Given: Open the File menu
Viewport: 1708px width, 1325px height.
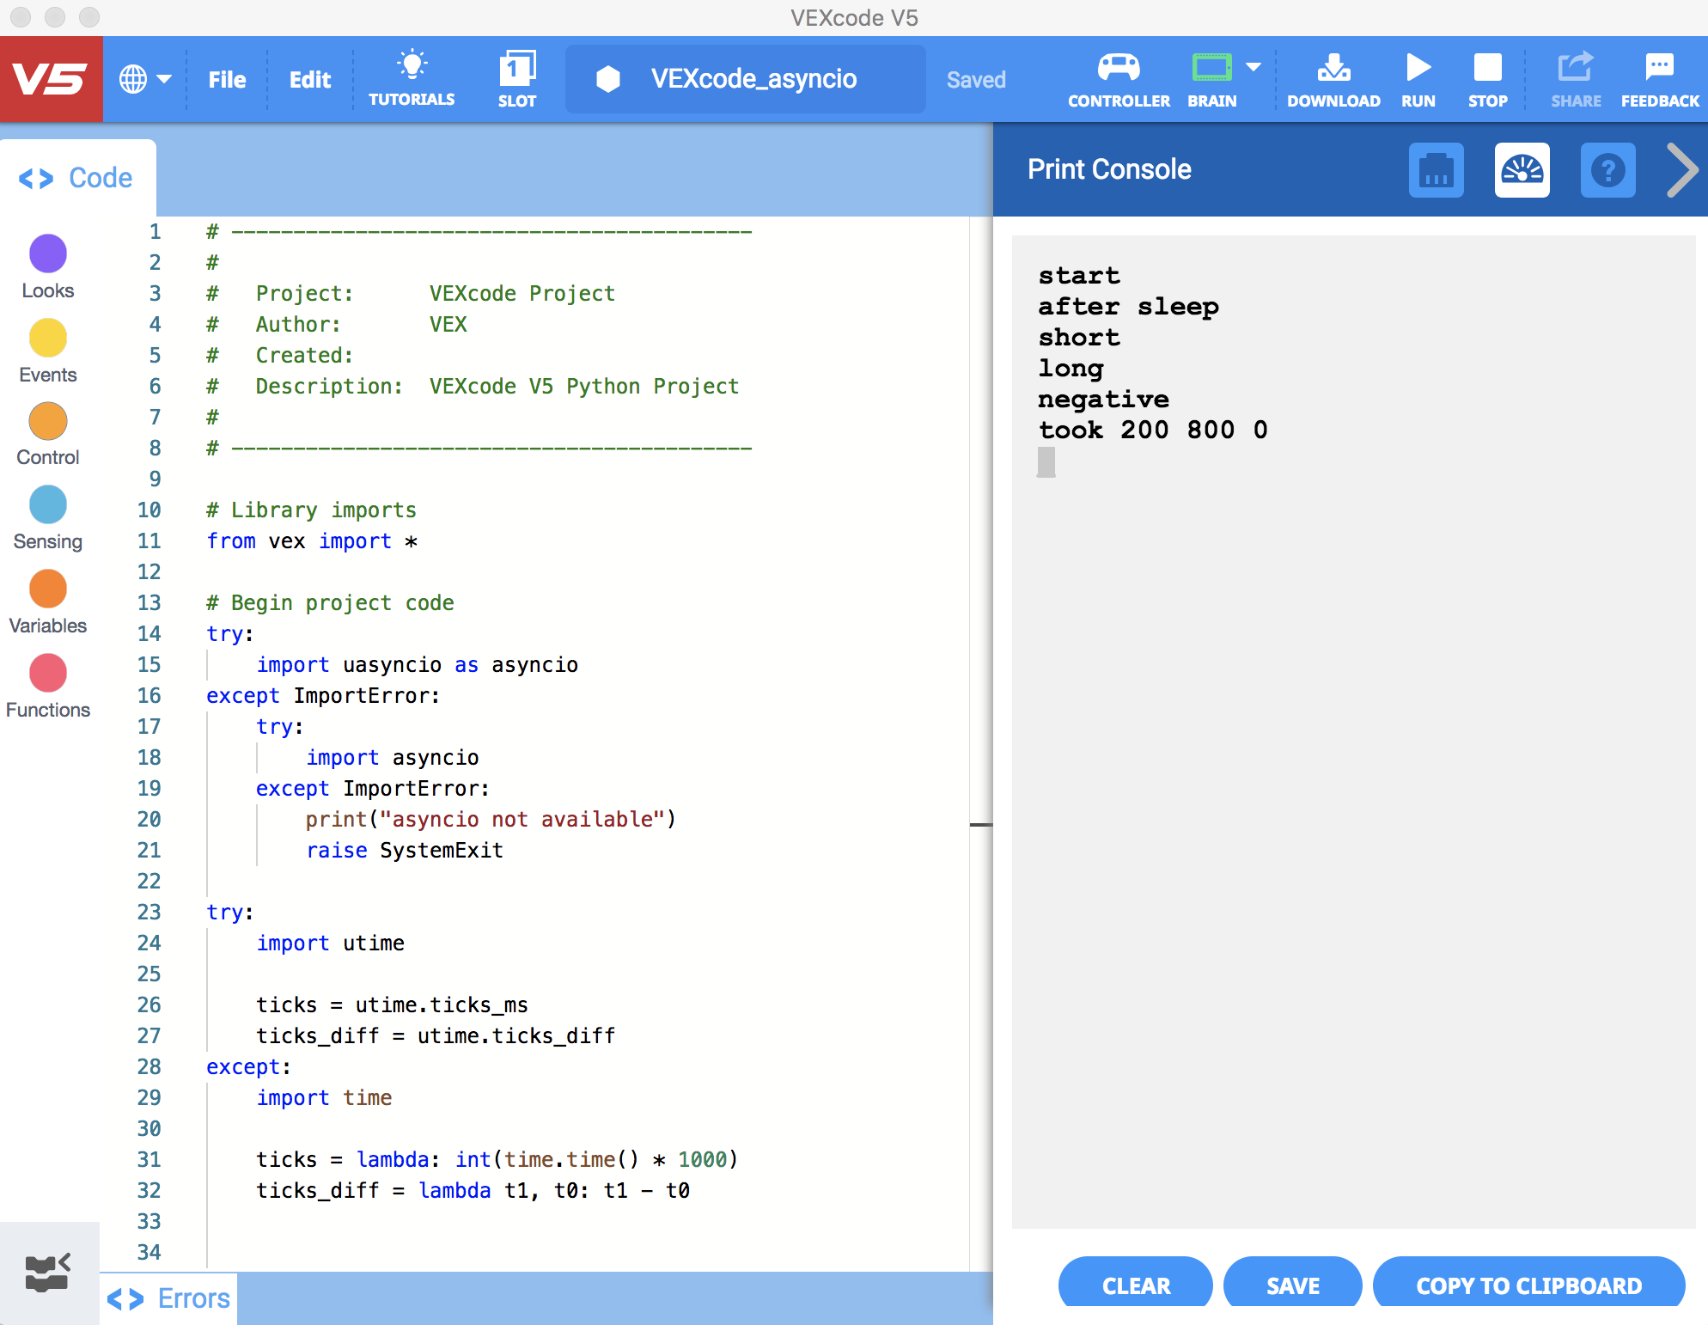Looking at the screenshot, I should [x=227, y=80].
